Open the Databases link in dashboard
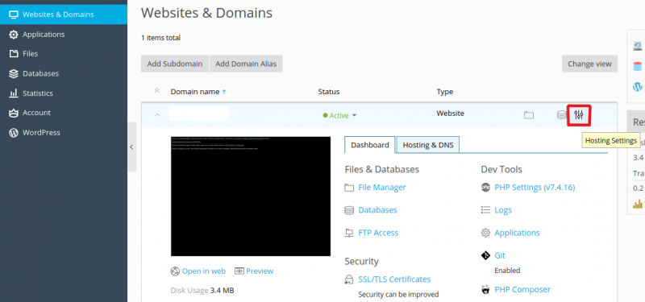The width and height of the screenshot is (645, 302). pos(377,210)
